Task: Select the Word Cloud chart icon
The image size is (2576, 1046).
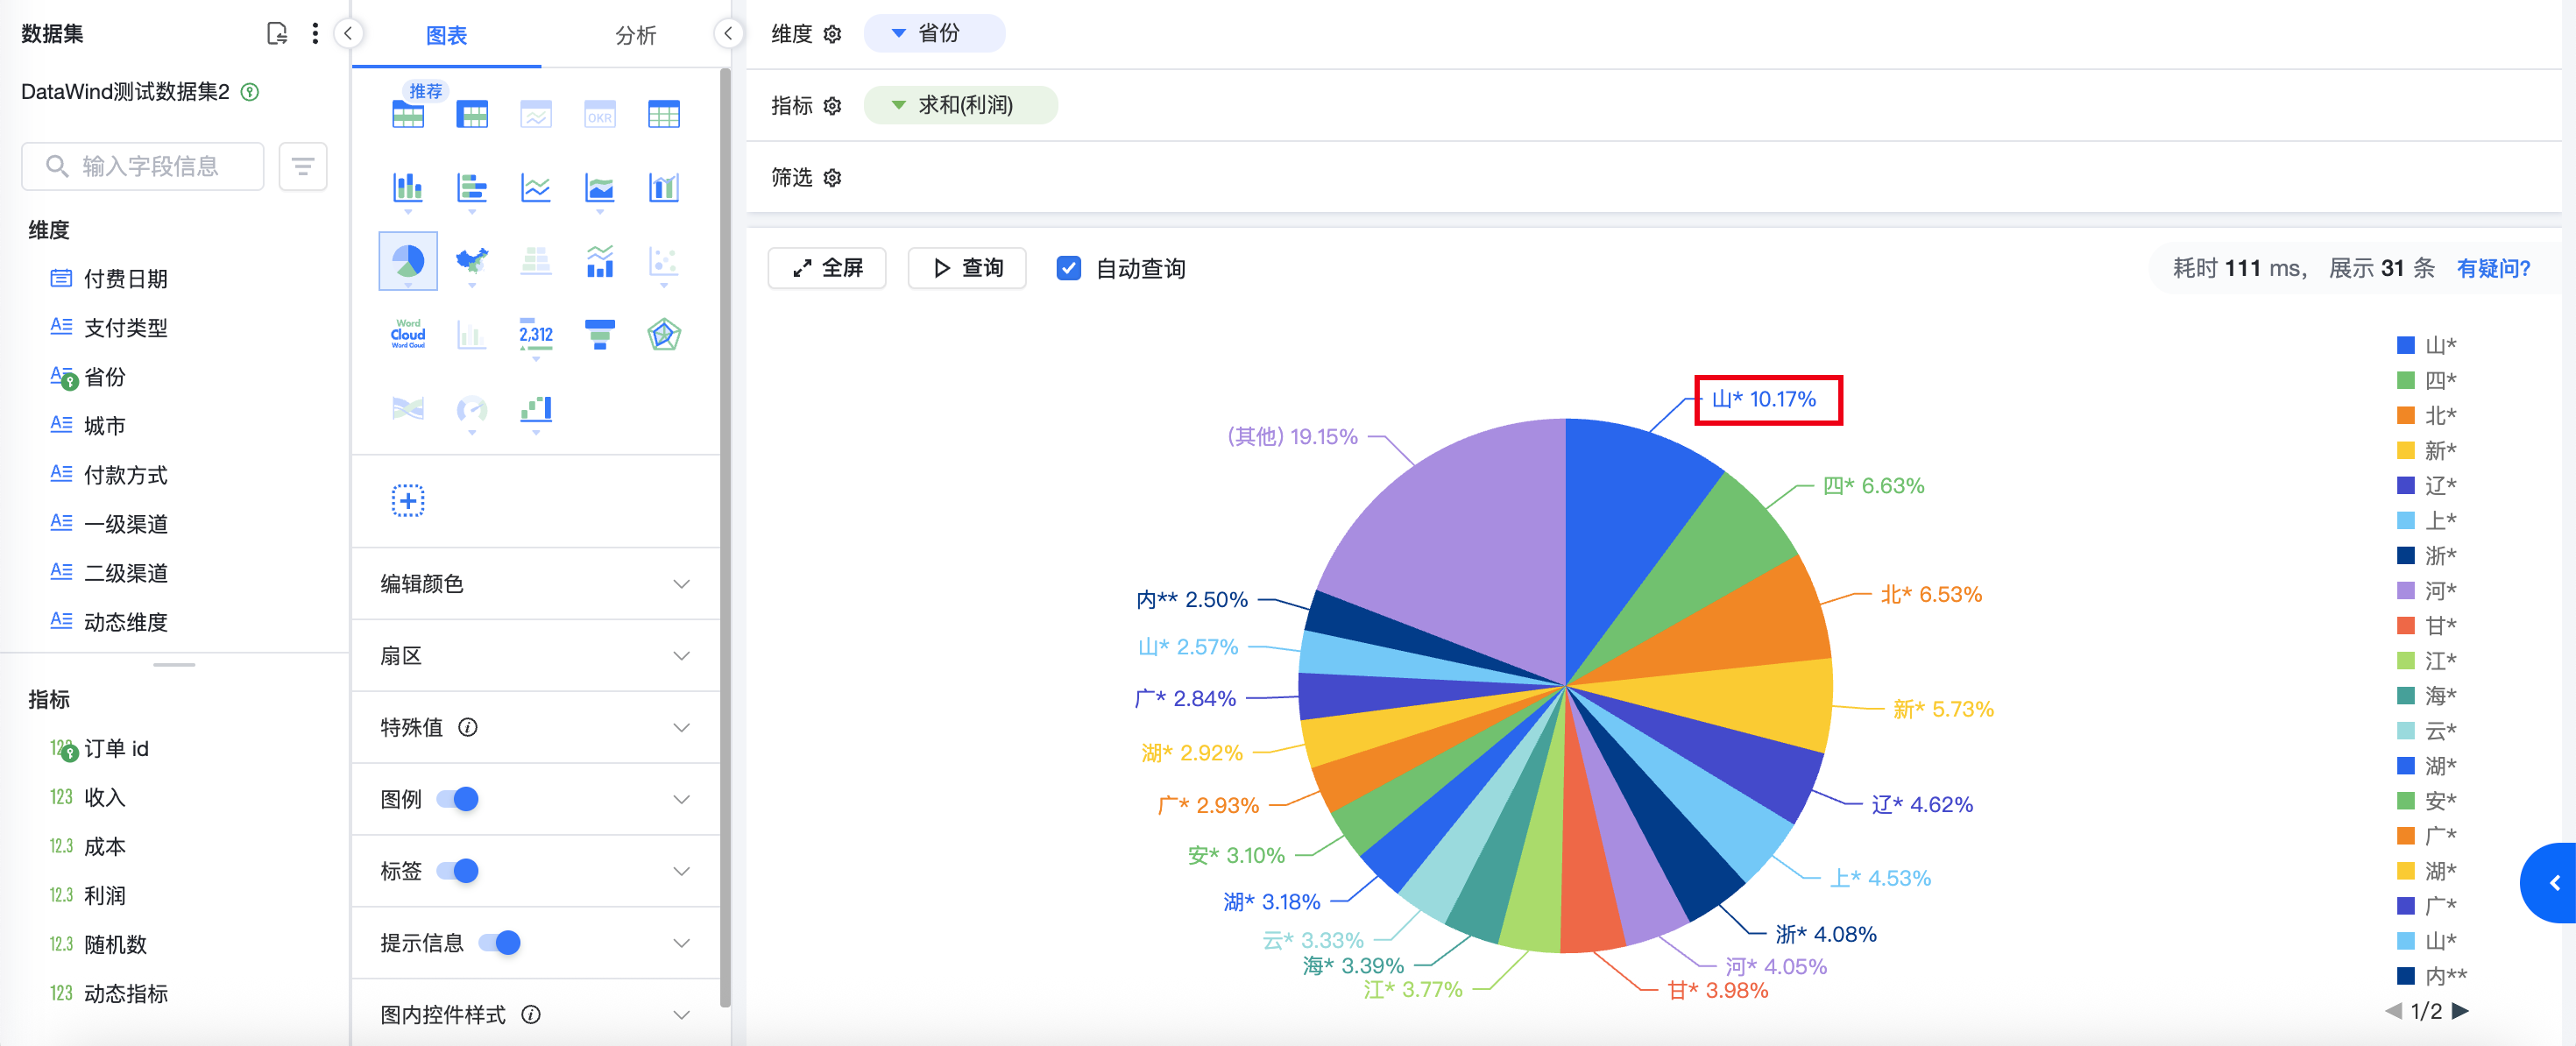Action: pos(408,335)
